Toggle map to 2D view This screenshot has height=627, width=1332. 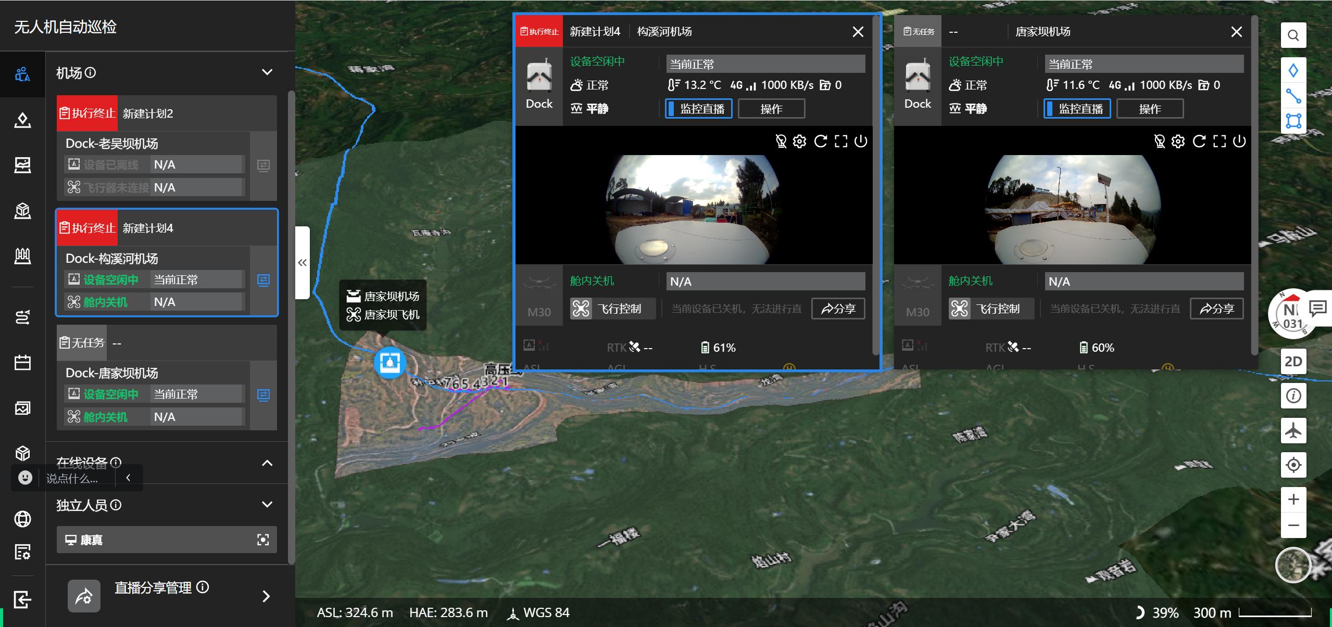click(x=1293, y=362)
